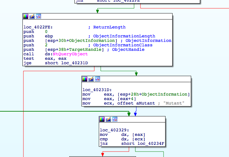Screen dimensions: 229x157
Task: Open the node color picker for loc_40231D
Action: (x=85, y=79)
